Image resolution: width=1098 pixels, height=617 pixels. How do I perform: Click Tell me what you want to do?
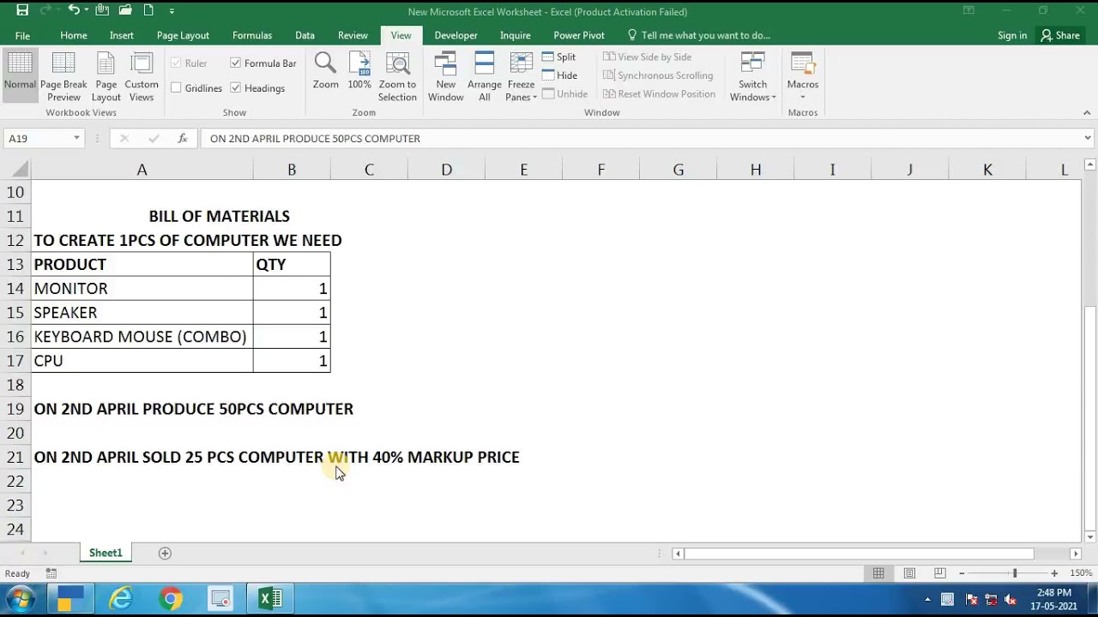[698, 35]
